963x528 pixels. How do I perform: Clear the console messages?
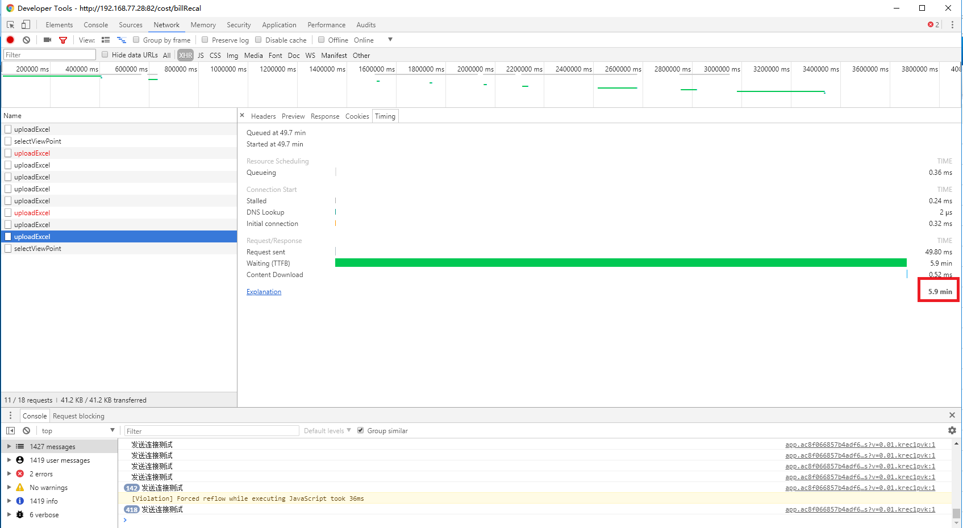26,430
